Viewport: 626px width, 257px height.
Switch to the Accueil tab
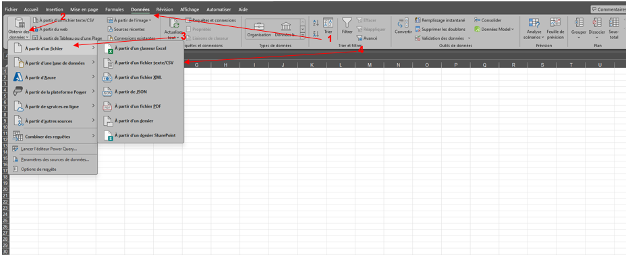pyautogui.click(x=31, y=9)
